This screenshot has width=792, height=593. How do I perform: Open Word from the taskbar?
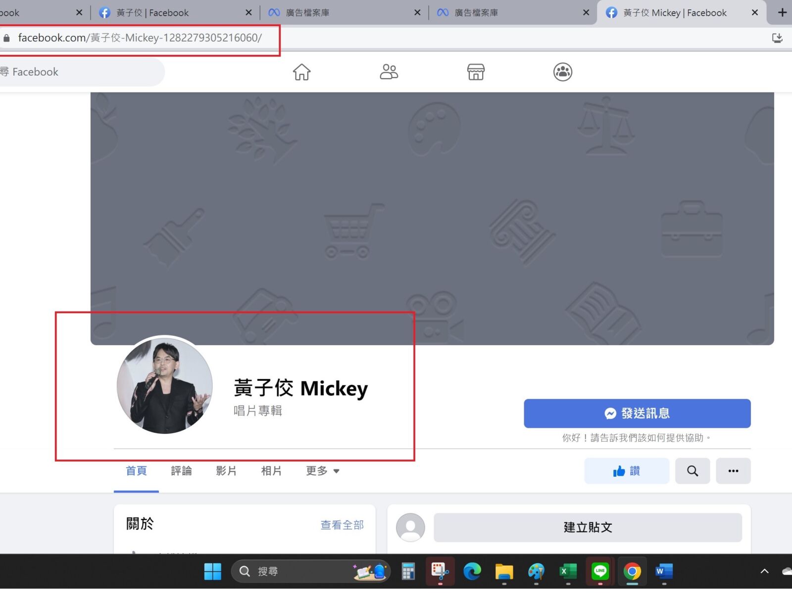(664, 571)
